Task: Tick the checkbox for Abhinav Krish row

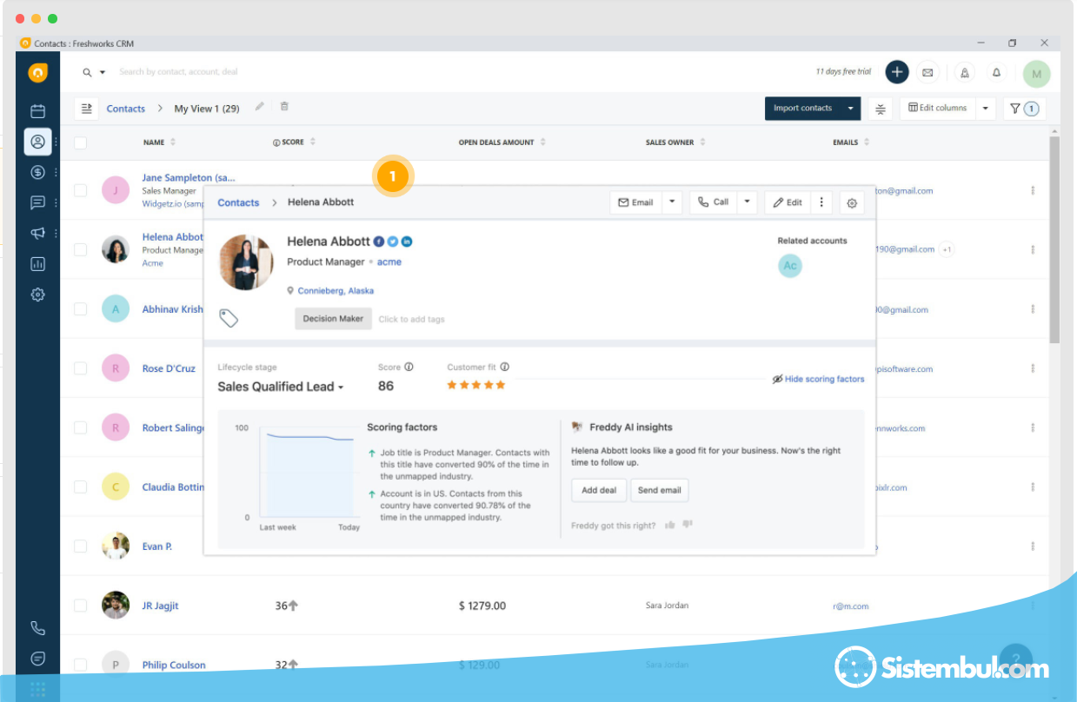Action: coord(80,308)
